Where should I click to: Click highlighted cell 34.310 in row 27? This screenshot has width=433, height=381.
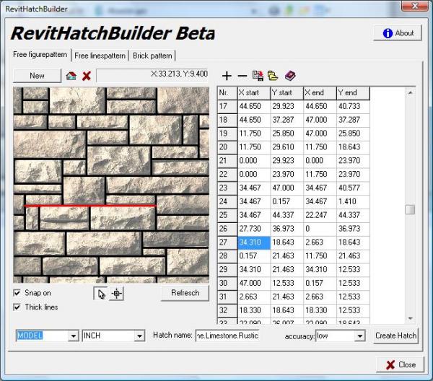pos(254,242)
